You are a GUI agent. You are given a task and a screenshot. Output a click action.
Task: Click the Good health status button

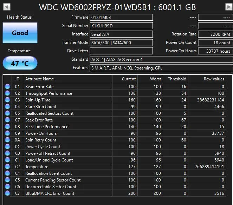click(20, 33)
